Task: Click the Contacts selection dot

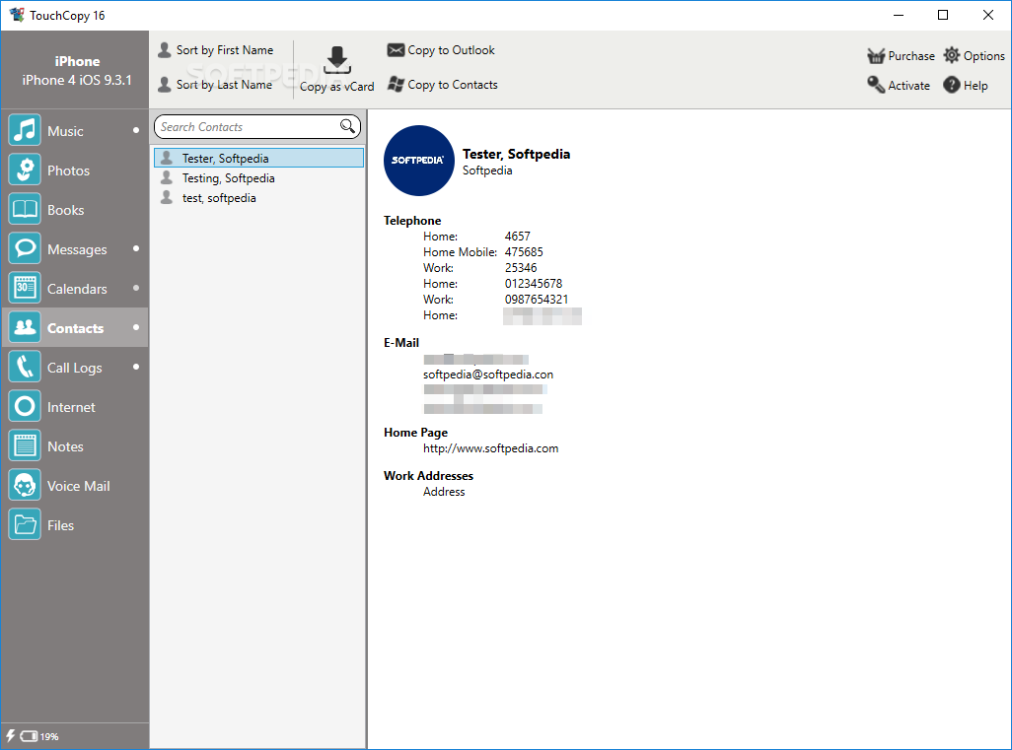Action: [x=135, y=327]
